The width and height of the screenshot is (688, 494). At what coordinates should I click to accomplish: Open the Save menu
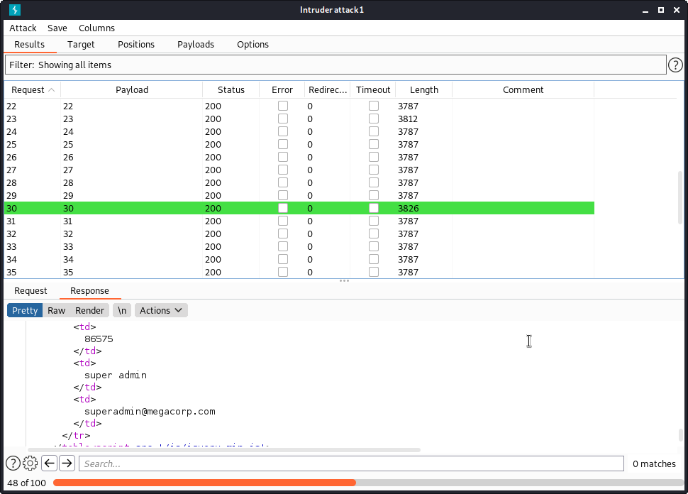(57, 28)
